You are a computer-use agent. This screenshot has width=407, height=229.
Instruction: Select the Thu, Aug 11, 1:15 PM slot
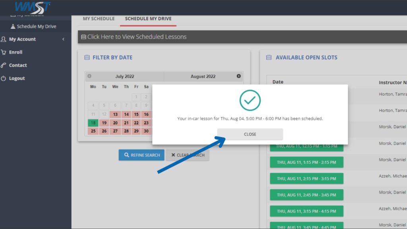(306, 162)
